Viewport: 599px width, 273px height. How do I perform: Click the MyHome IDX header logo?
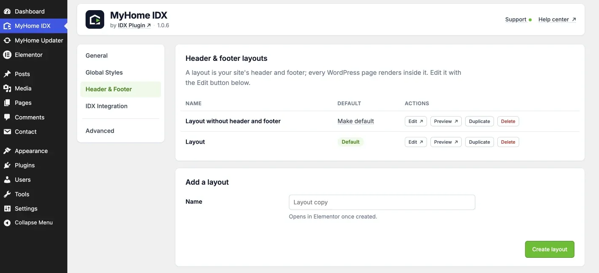(x=95, y=19)
